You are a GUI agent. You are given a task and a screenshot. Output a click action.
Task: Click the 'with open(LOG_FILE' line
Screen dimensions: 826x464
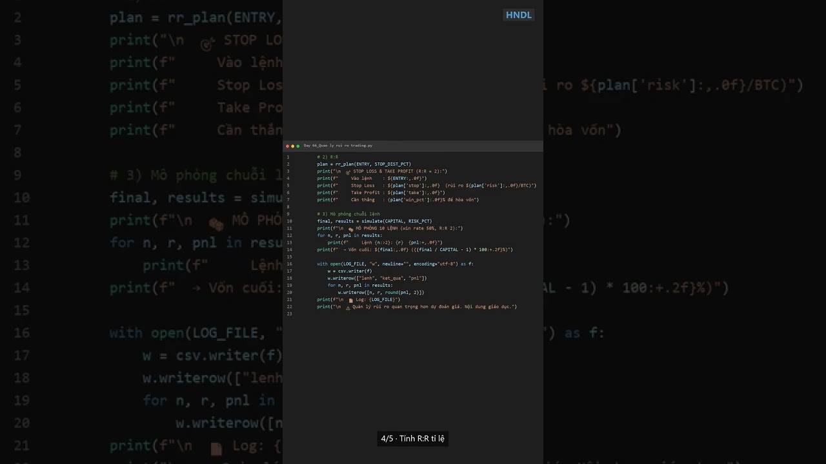pos(395,264)
